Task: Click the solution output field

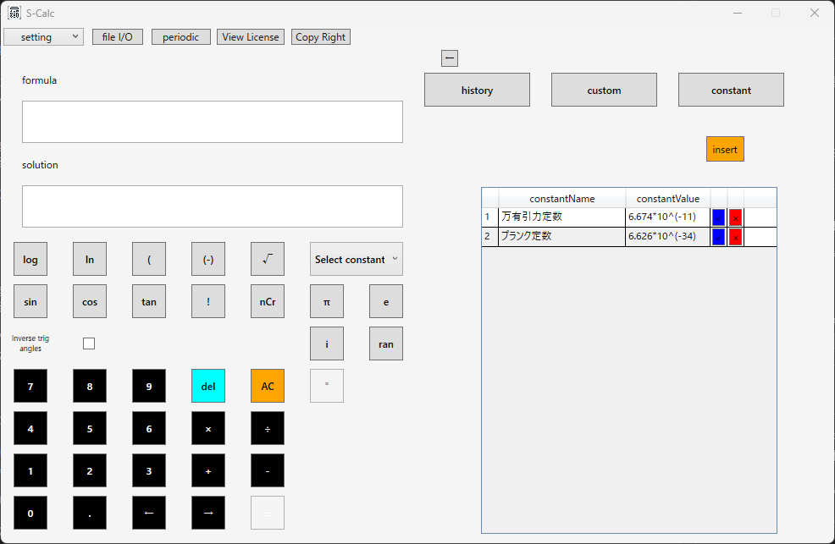Action: pos(213,206)
